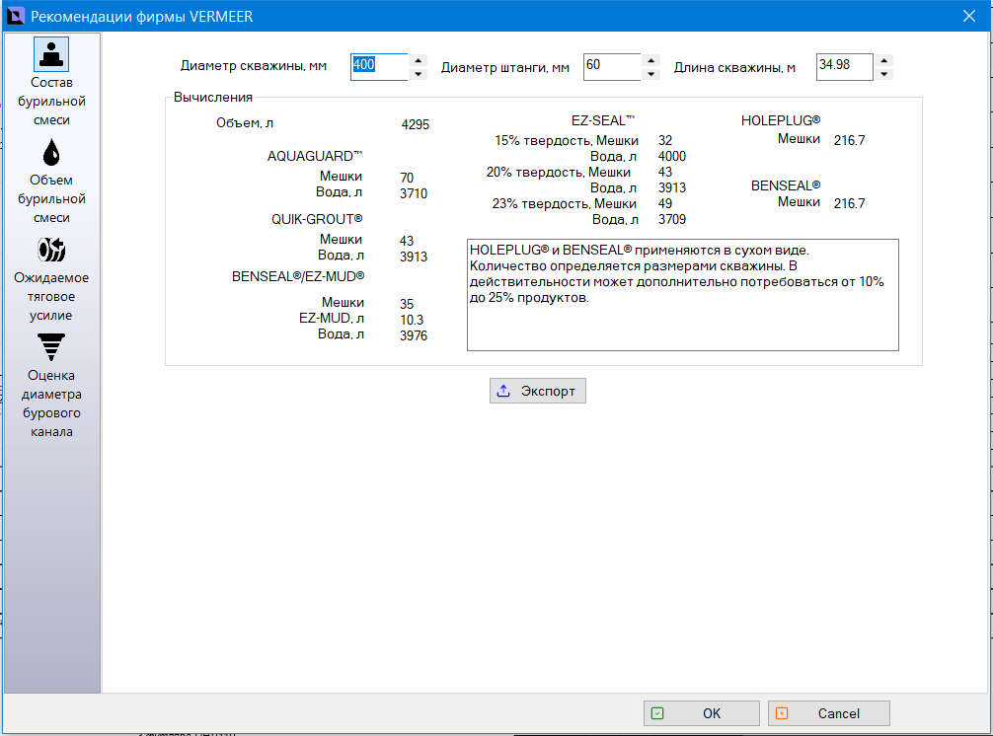The height and width of the screenshot is (736, 993).
Task: Click AQUAGUARD water value 3710
Action: 414,193
